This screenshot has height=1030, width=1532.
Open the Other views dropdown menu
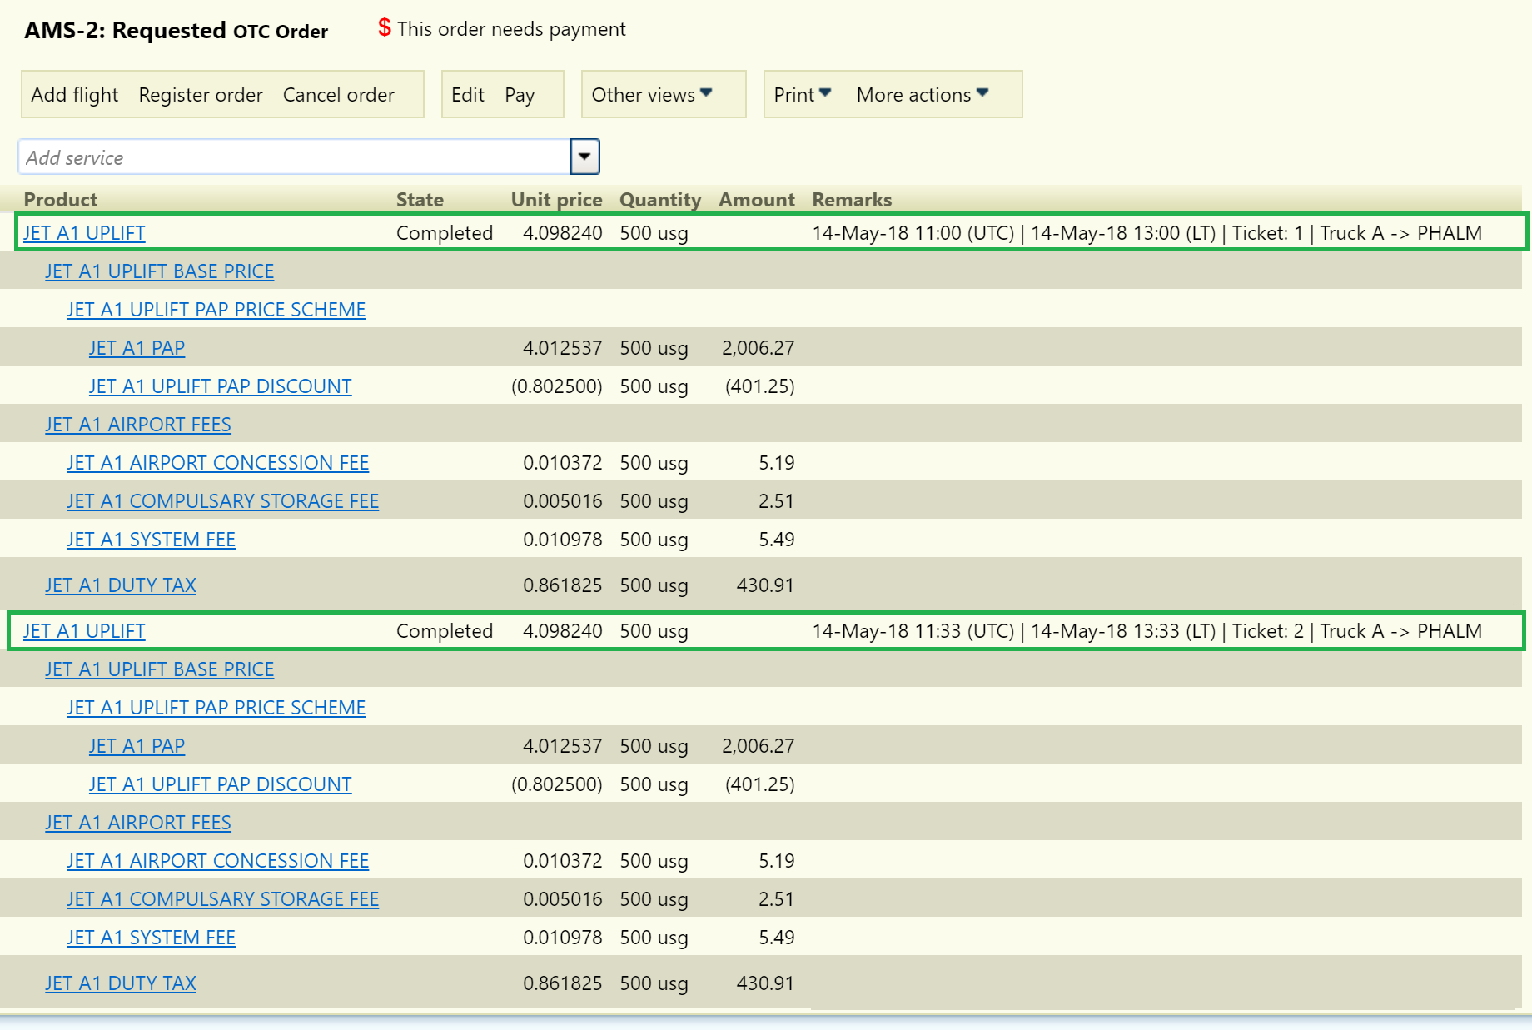click(x=652, y=95)
